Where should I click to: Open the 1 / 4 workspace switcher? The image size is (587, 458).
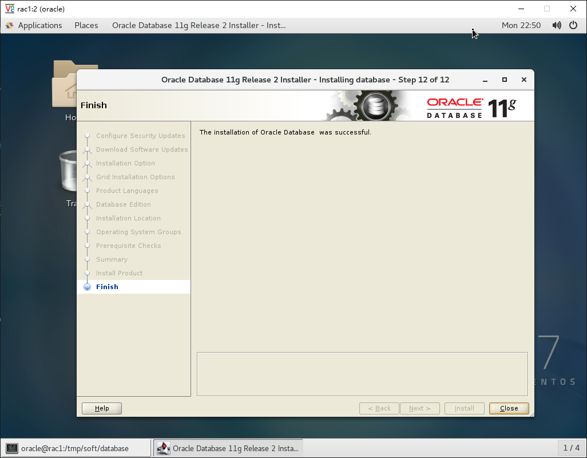coord(572,448)
